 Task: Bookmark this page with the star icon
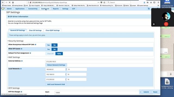pyautogui.click(x=104, y=2)
